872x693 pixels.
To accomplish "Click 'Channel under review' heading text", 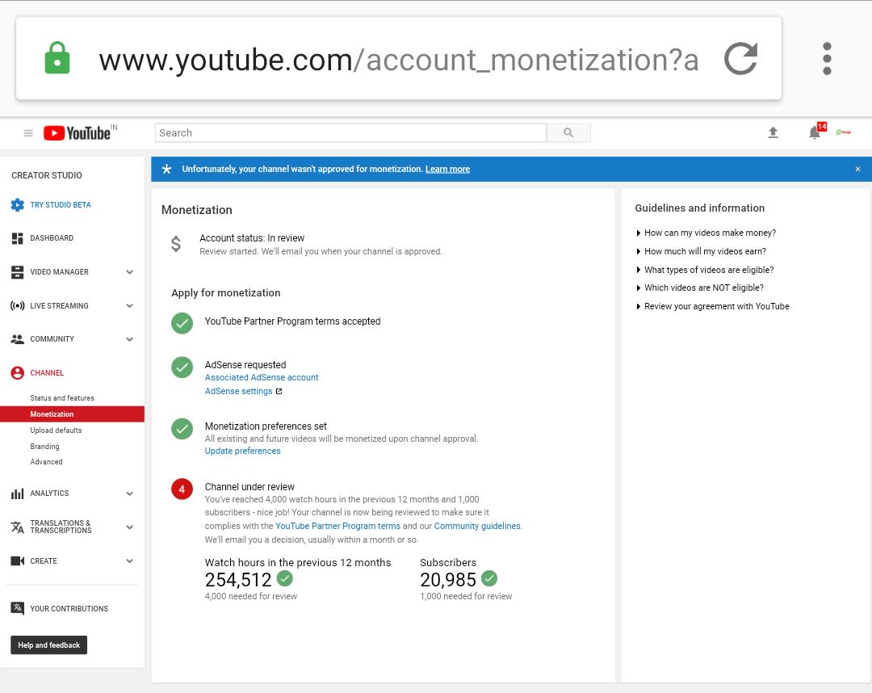I will 249,487.
